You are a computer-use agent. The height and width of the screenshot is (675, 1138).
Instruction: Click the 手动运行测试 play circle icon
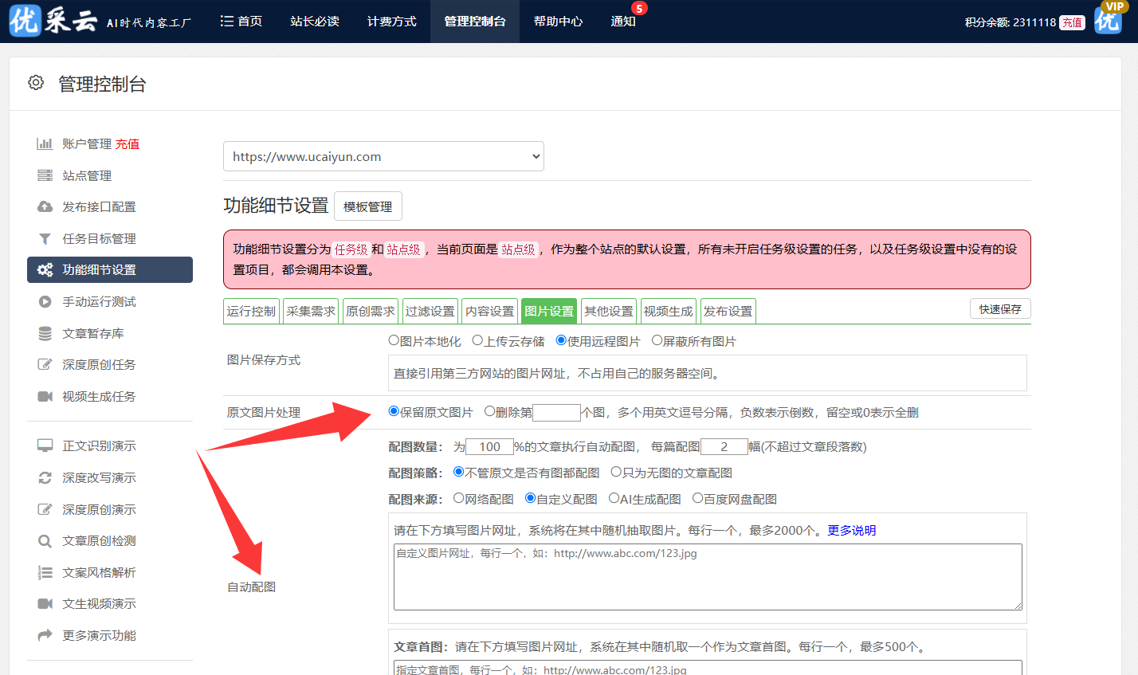pyautogui.click(x=45, y=302)
